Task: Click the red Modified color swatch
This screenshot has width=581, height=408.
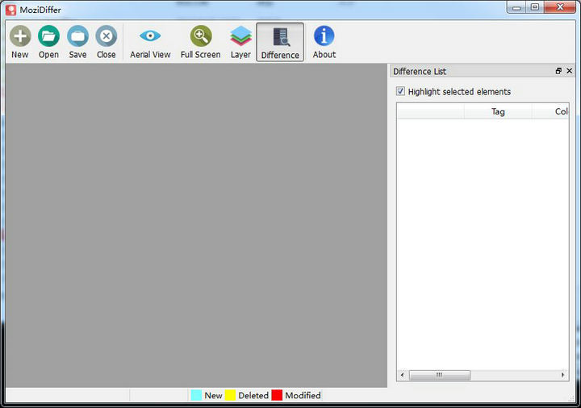Action: click(x=277, y=395)
